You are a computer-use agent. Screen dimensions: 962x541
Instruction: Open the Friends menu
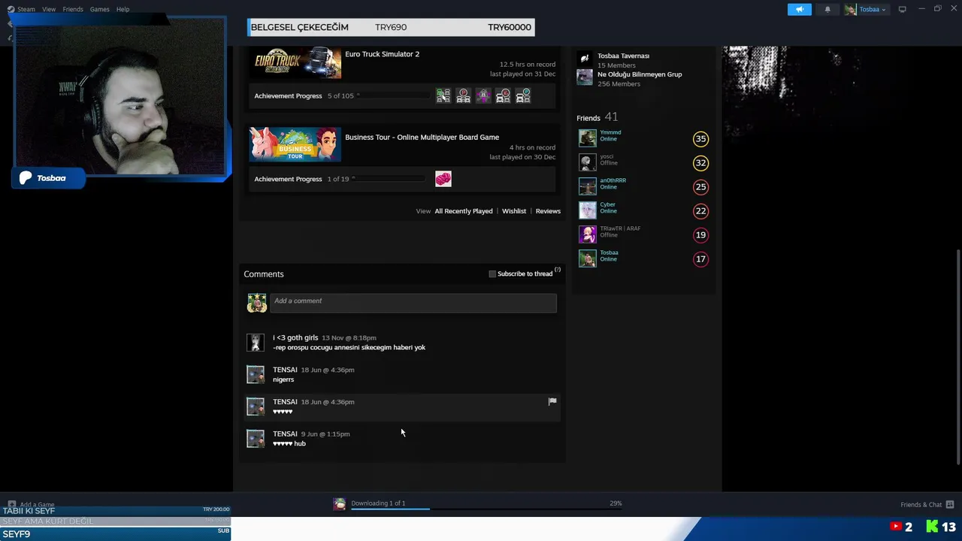(x=73, y=9)
